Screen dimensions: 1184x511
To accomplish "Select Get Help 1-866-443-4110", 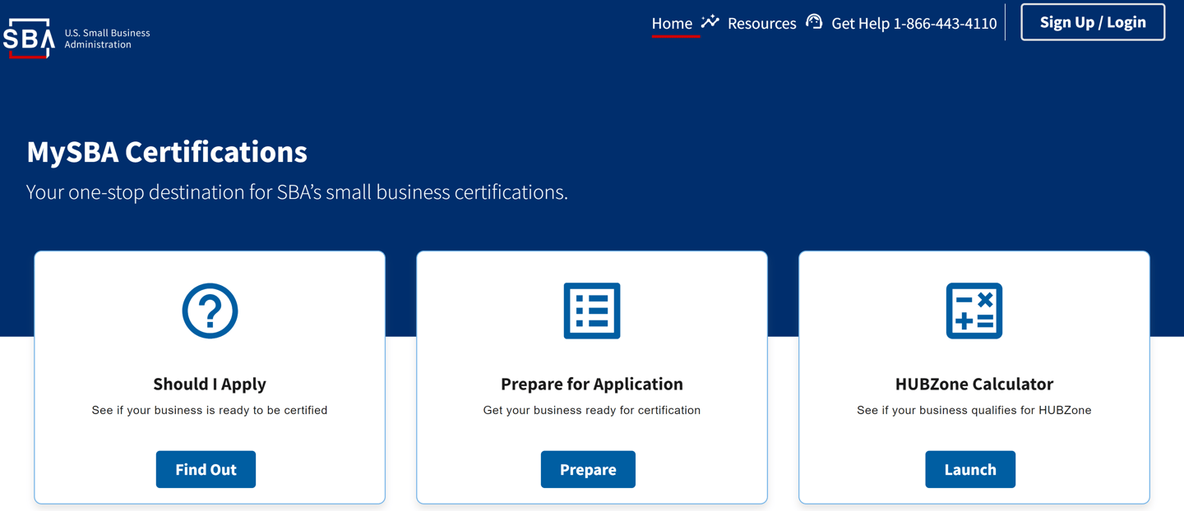I will point(913,24).
